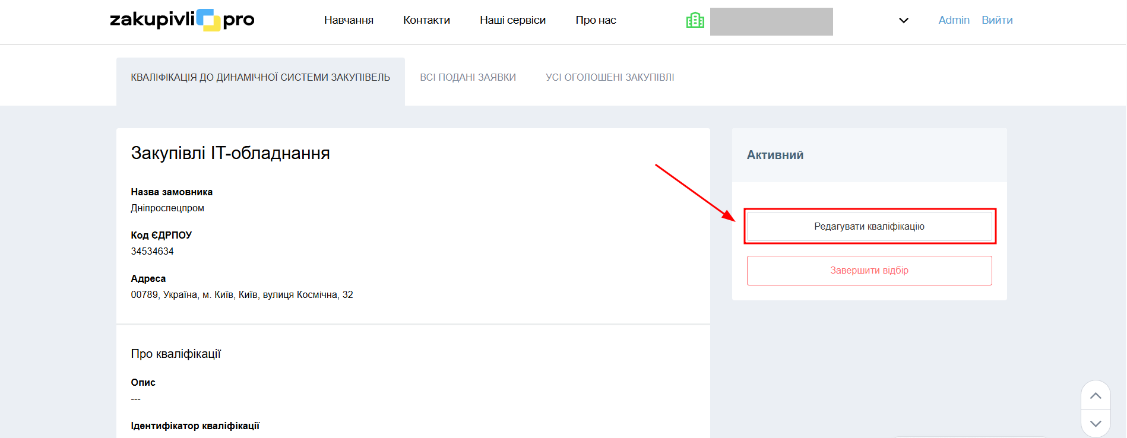Click the green building organization icon
This screenshot has width=1127, height=438.
click(x=695, y=21)
